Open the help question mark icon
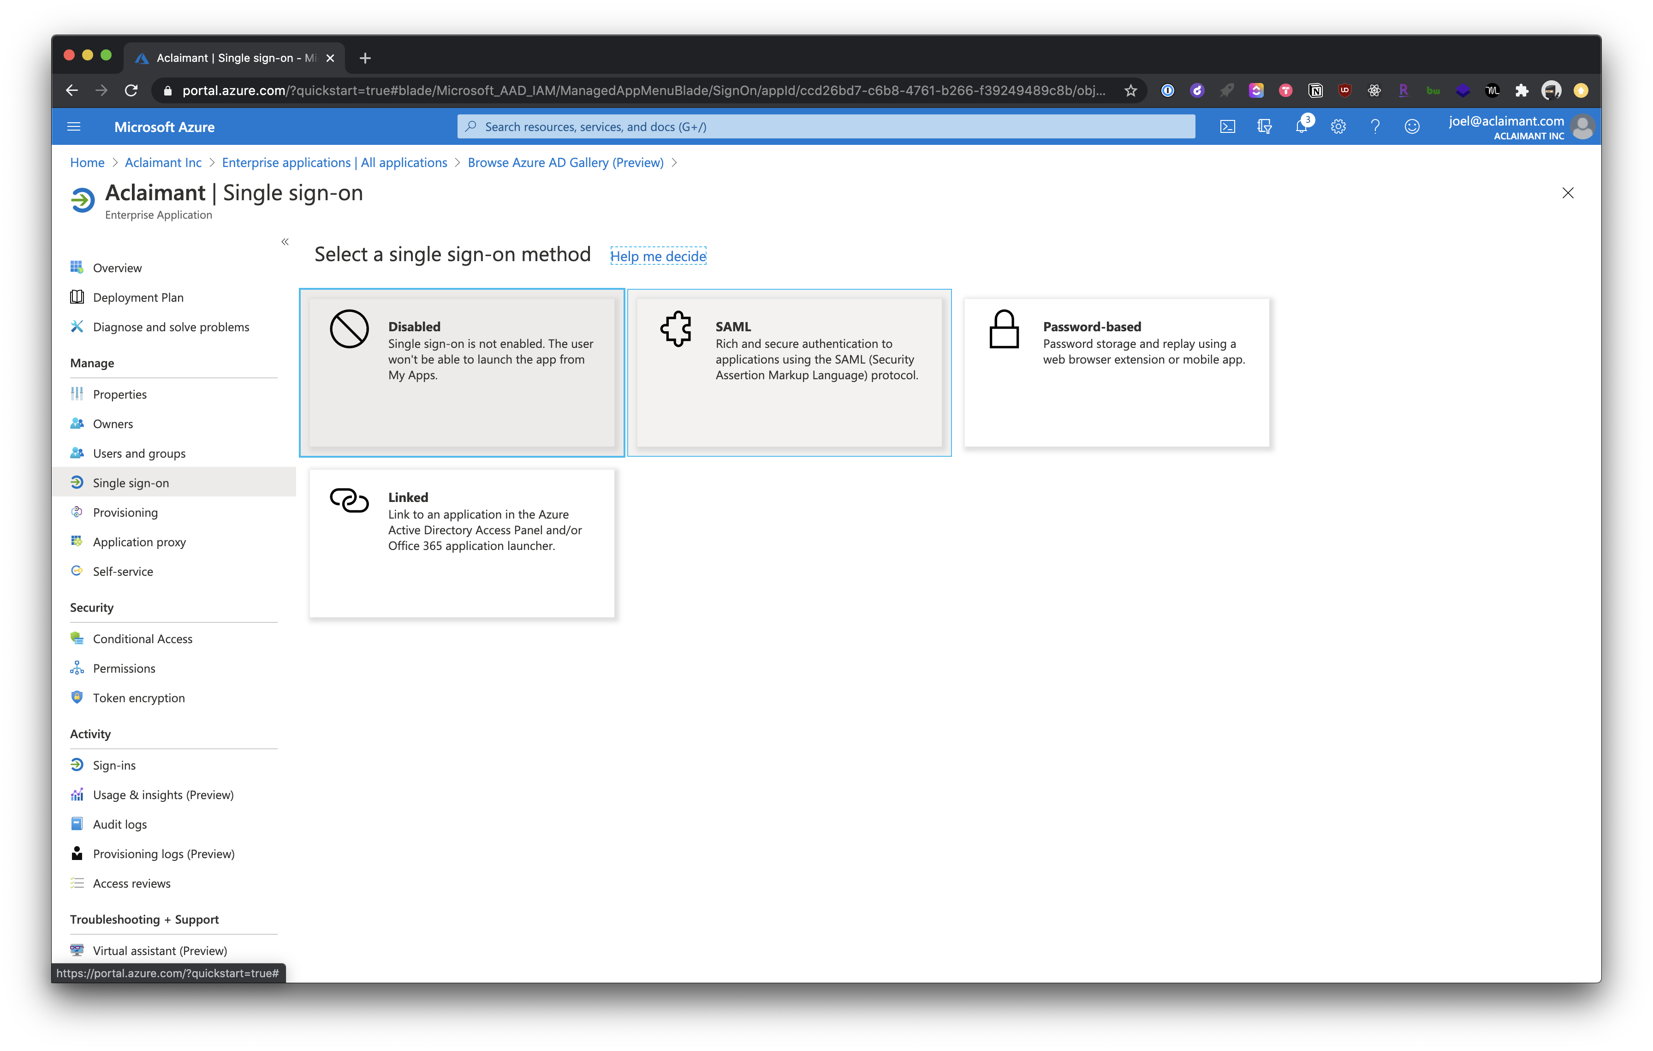This screenshot has height=1051, width=1653. pos(1375,127)
